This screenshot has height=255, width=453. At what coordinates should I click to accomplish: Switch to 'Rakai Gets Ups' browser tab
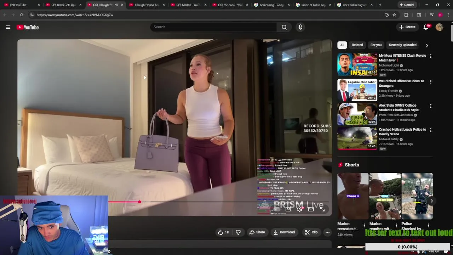[63, 5]
